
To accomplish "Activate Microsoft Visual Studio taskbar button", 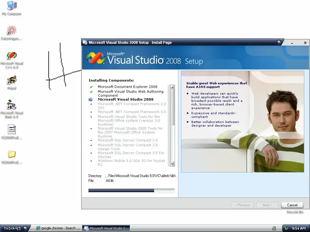I will tap(106, 228).
